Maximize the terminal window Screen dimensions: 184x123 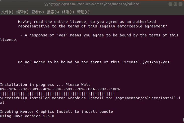pyautogui.click(x=175, y=4)
